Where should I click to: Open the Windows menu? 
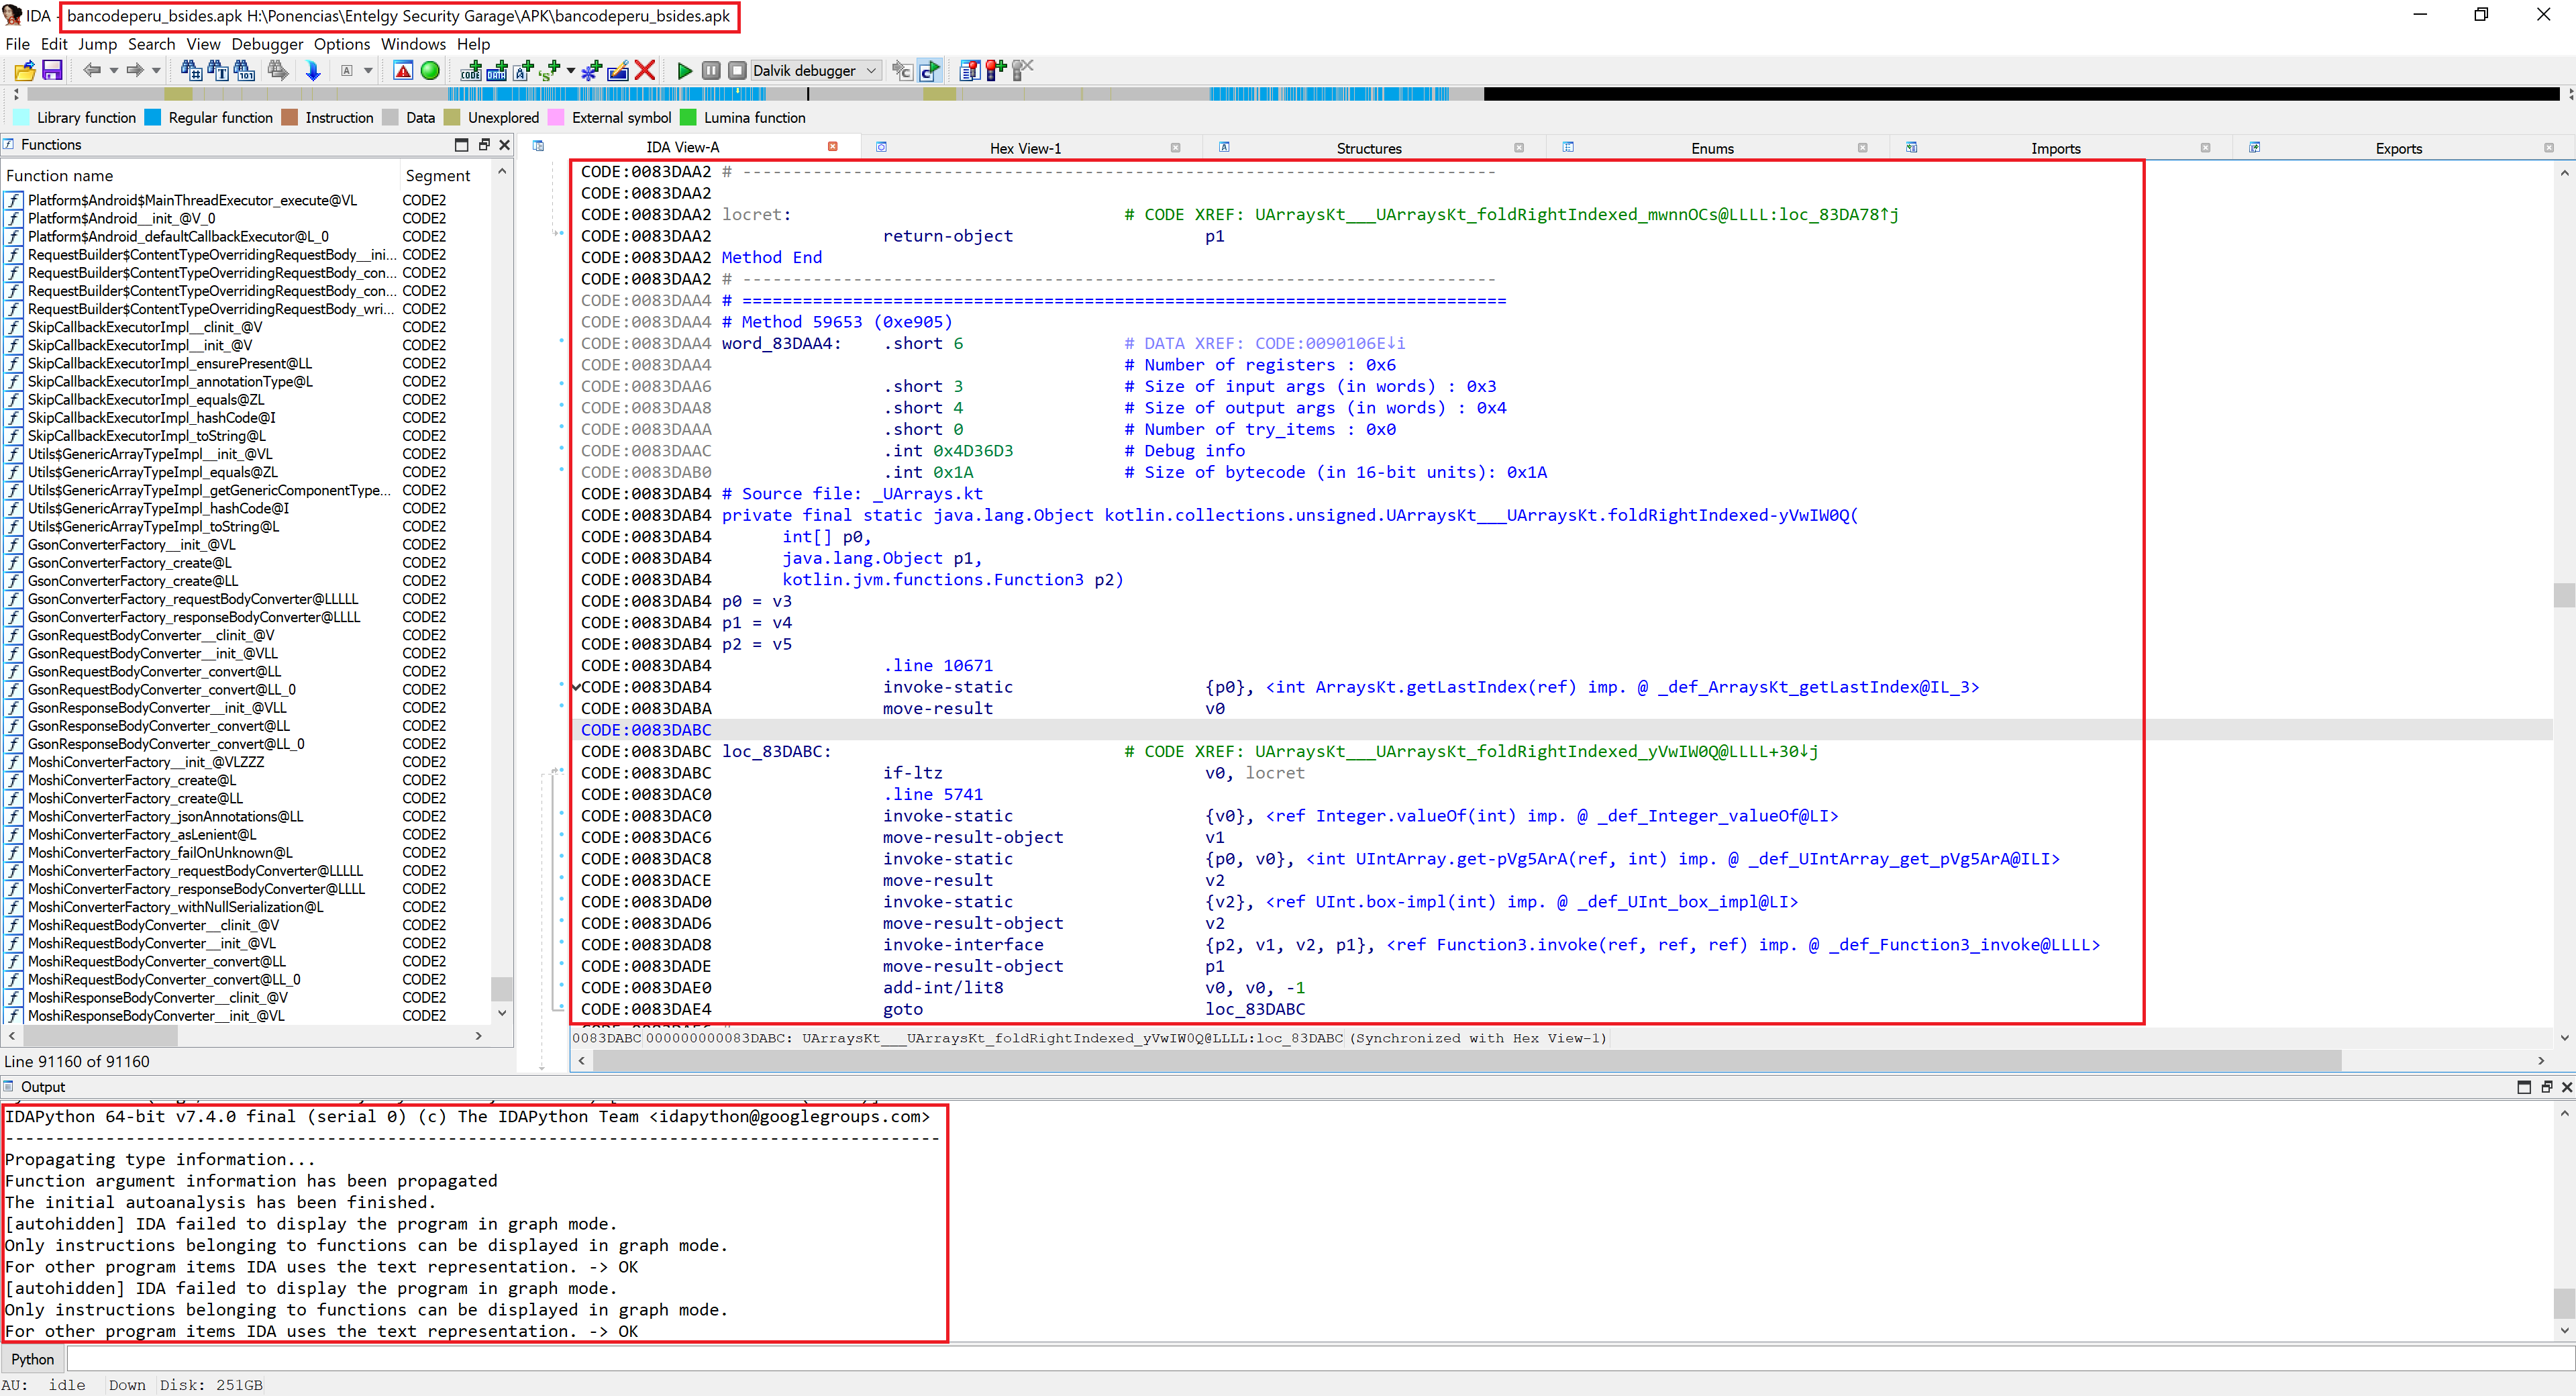[413, 44]
